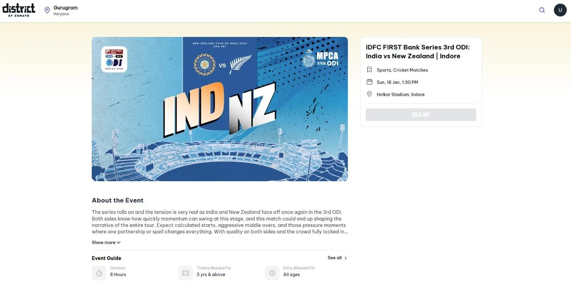Click the calendar icon next to event date

click(x=369, y=81)
